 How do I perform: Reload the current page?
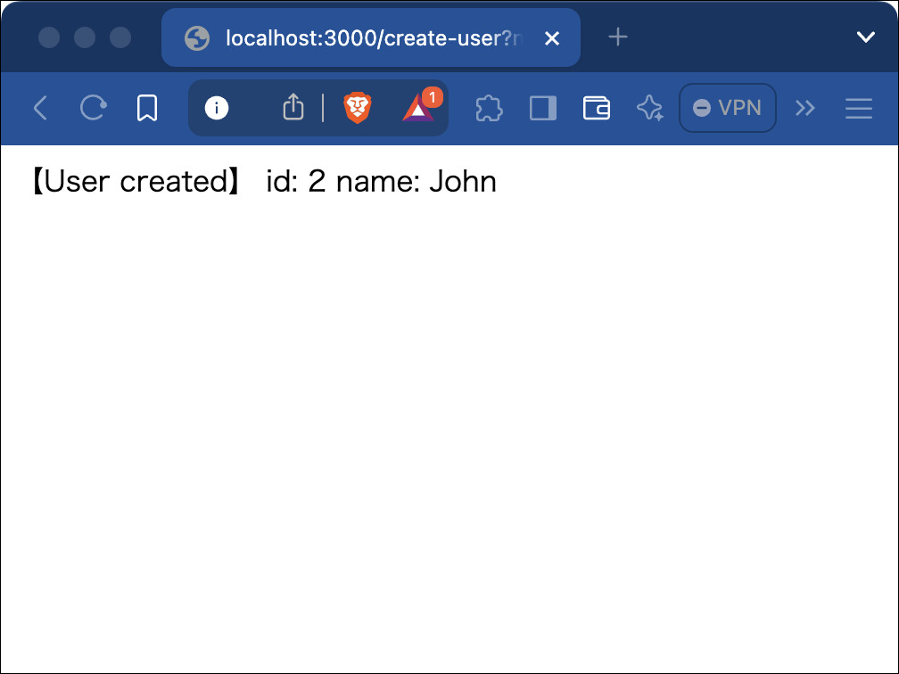click(93, 108)
